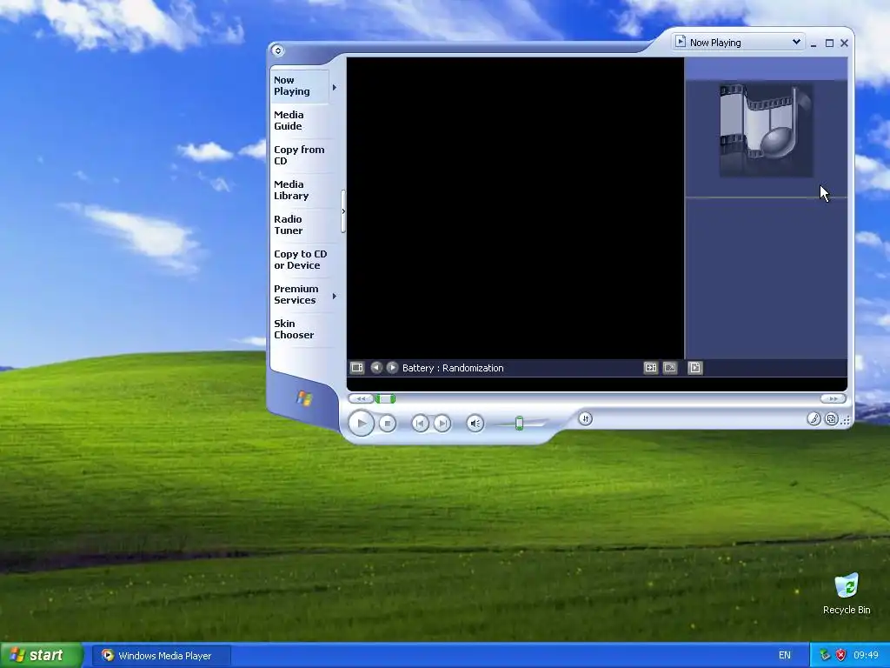This screenshot has height=668, width=890.
Task: Open the Now Playing tab
Action: click(299, 86)
